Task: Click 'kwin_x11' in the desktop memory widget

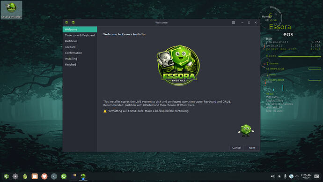Action: 274,45
